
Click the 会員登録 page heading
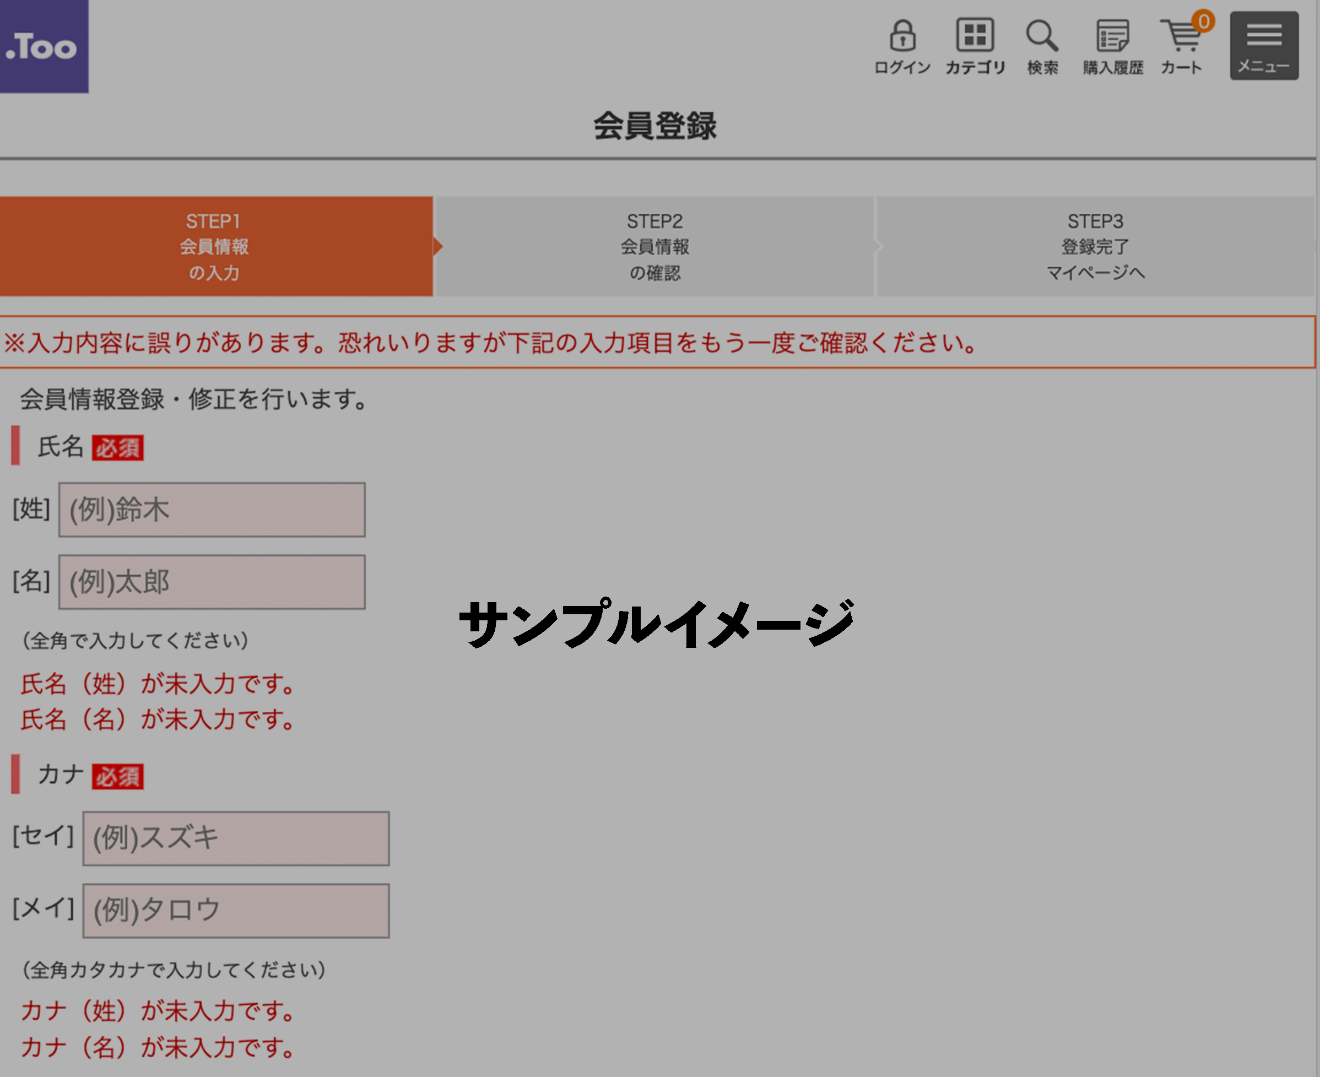click(655, 126)
